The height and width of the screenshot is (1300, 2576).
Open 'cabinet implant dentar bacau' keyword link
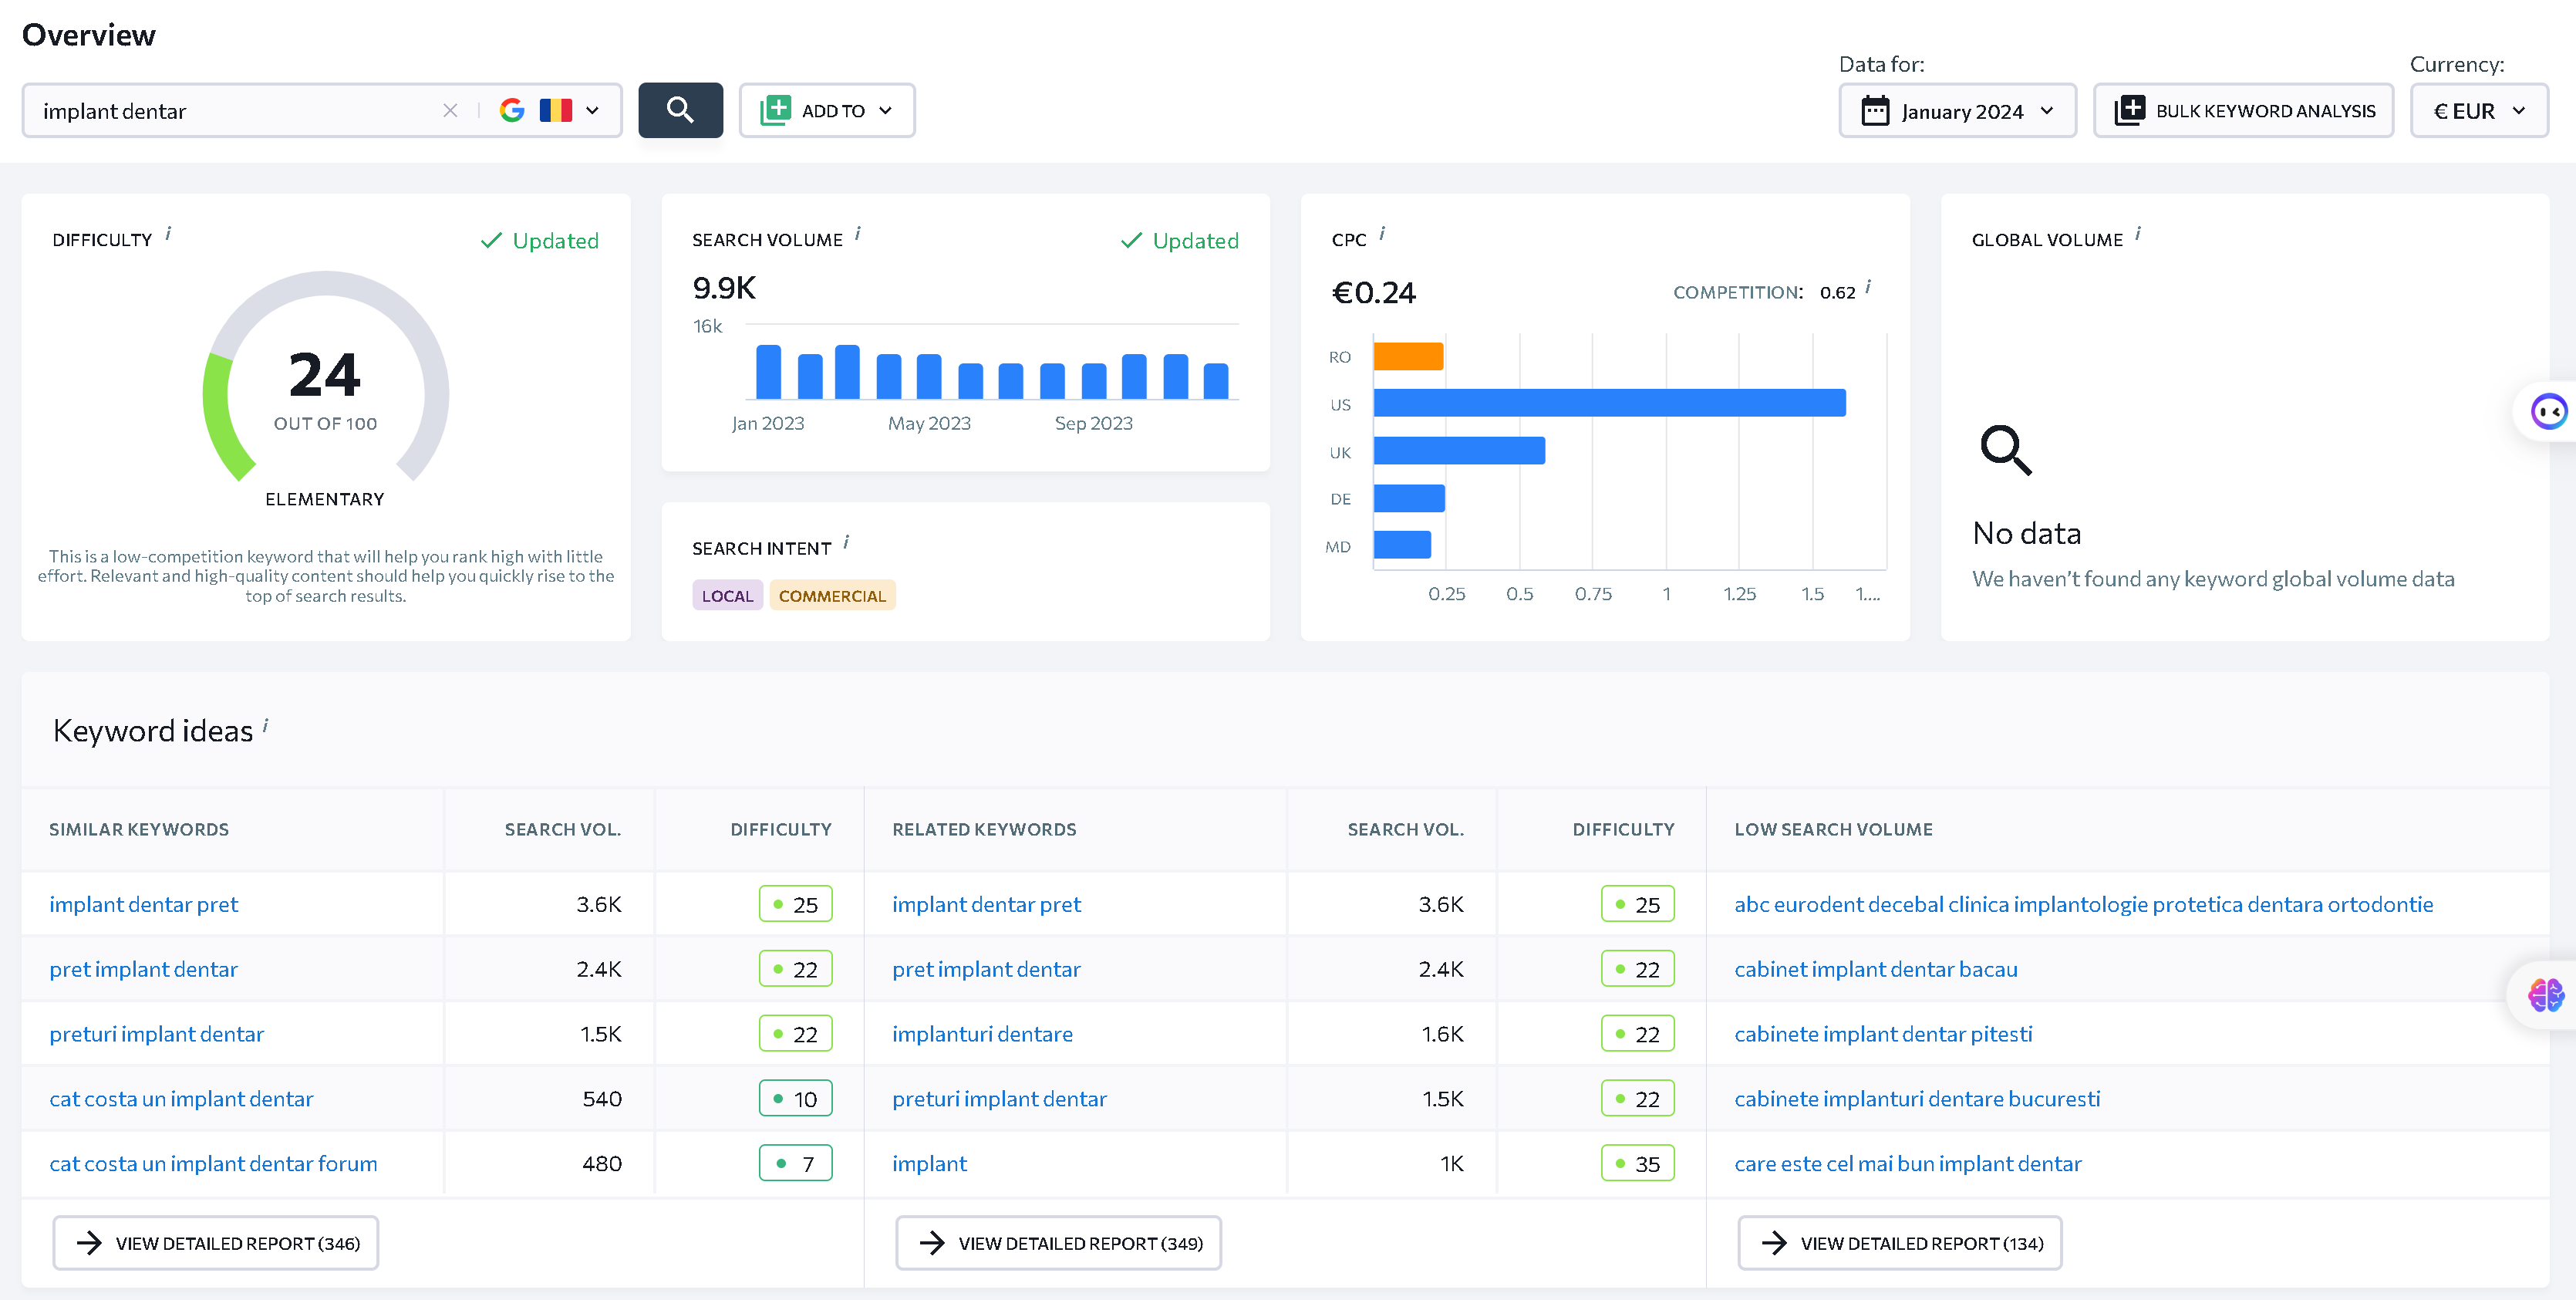pos(1875,969)
